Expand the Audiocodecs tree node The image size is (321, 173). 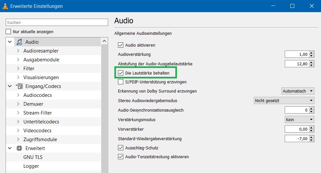pyautogui.click(x=18, y=95)
